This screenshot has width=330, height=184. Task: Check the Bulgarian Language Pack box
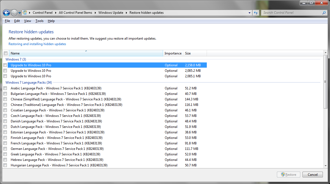pos(5,94)
